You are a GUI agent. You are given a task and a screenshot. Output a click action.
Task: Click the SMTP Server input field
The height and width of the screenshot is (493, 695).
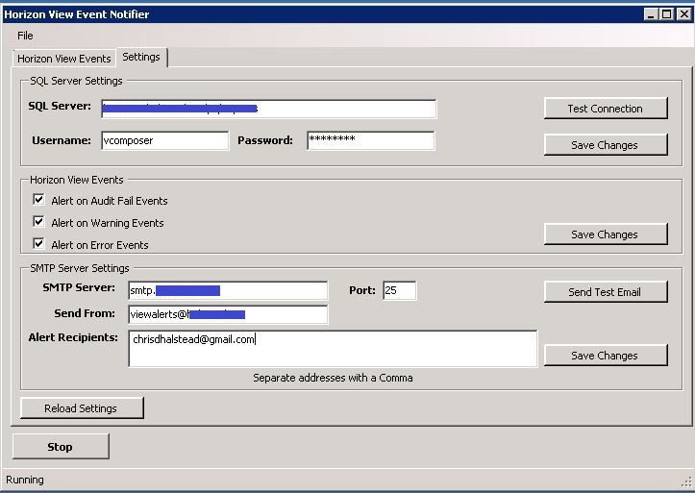[227, 290]
